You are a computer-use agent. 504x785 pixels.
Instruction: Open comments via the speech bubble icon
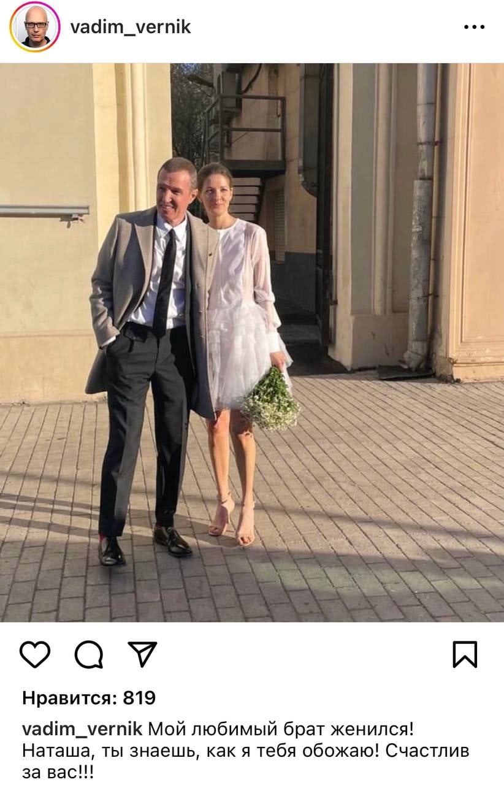89,654
